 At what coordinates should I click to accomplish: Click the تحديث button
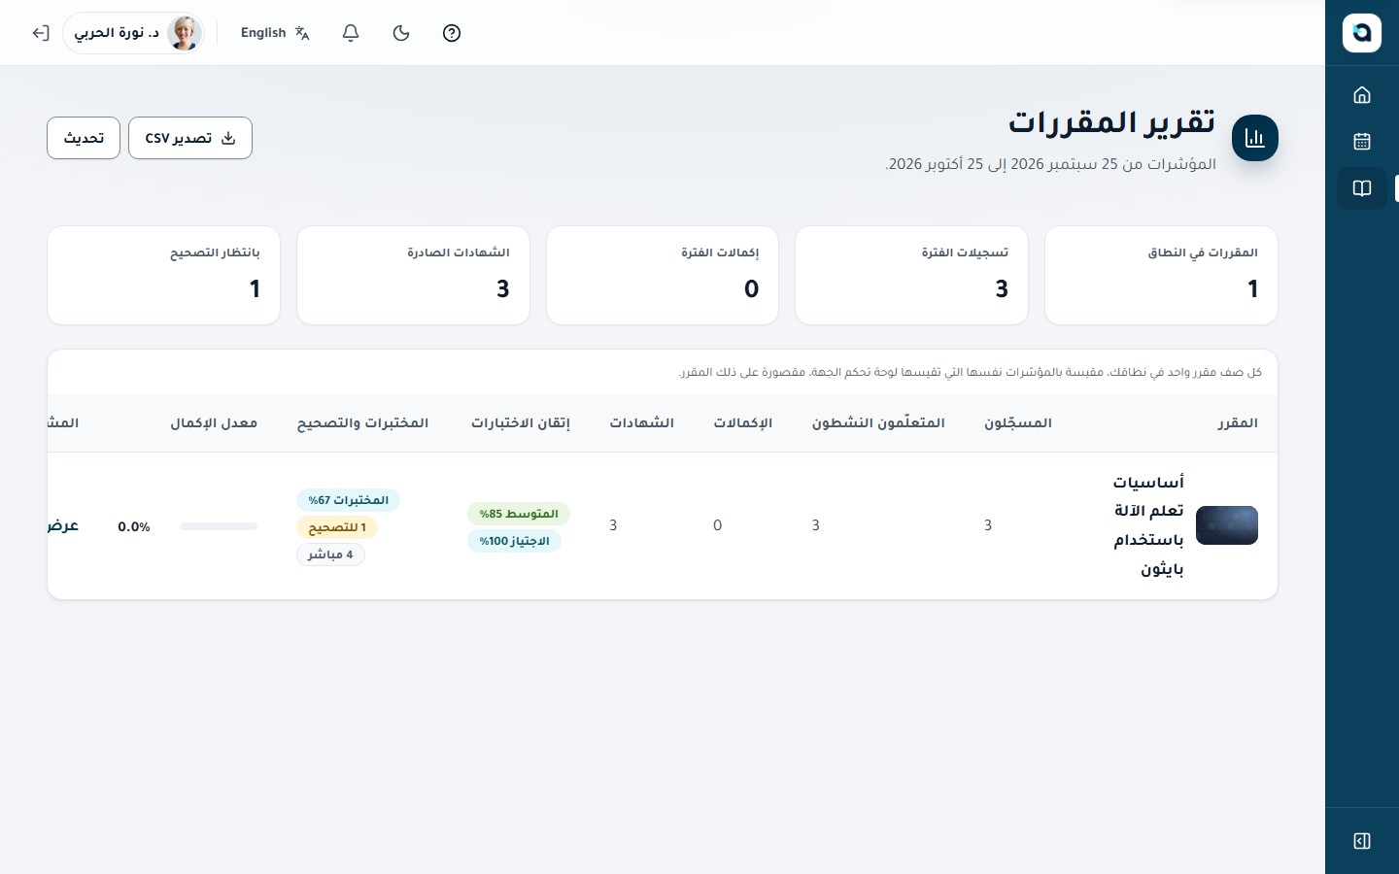click(84, 138)
